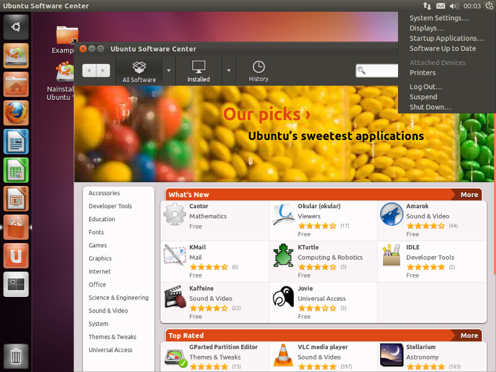Expand the Installed dropdown arrow

(229, 71)
